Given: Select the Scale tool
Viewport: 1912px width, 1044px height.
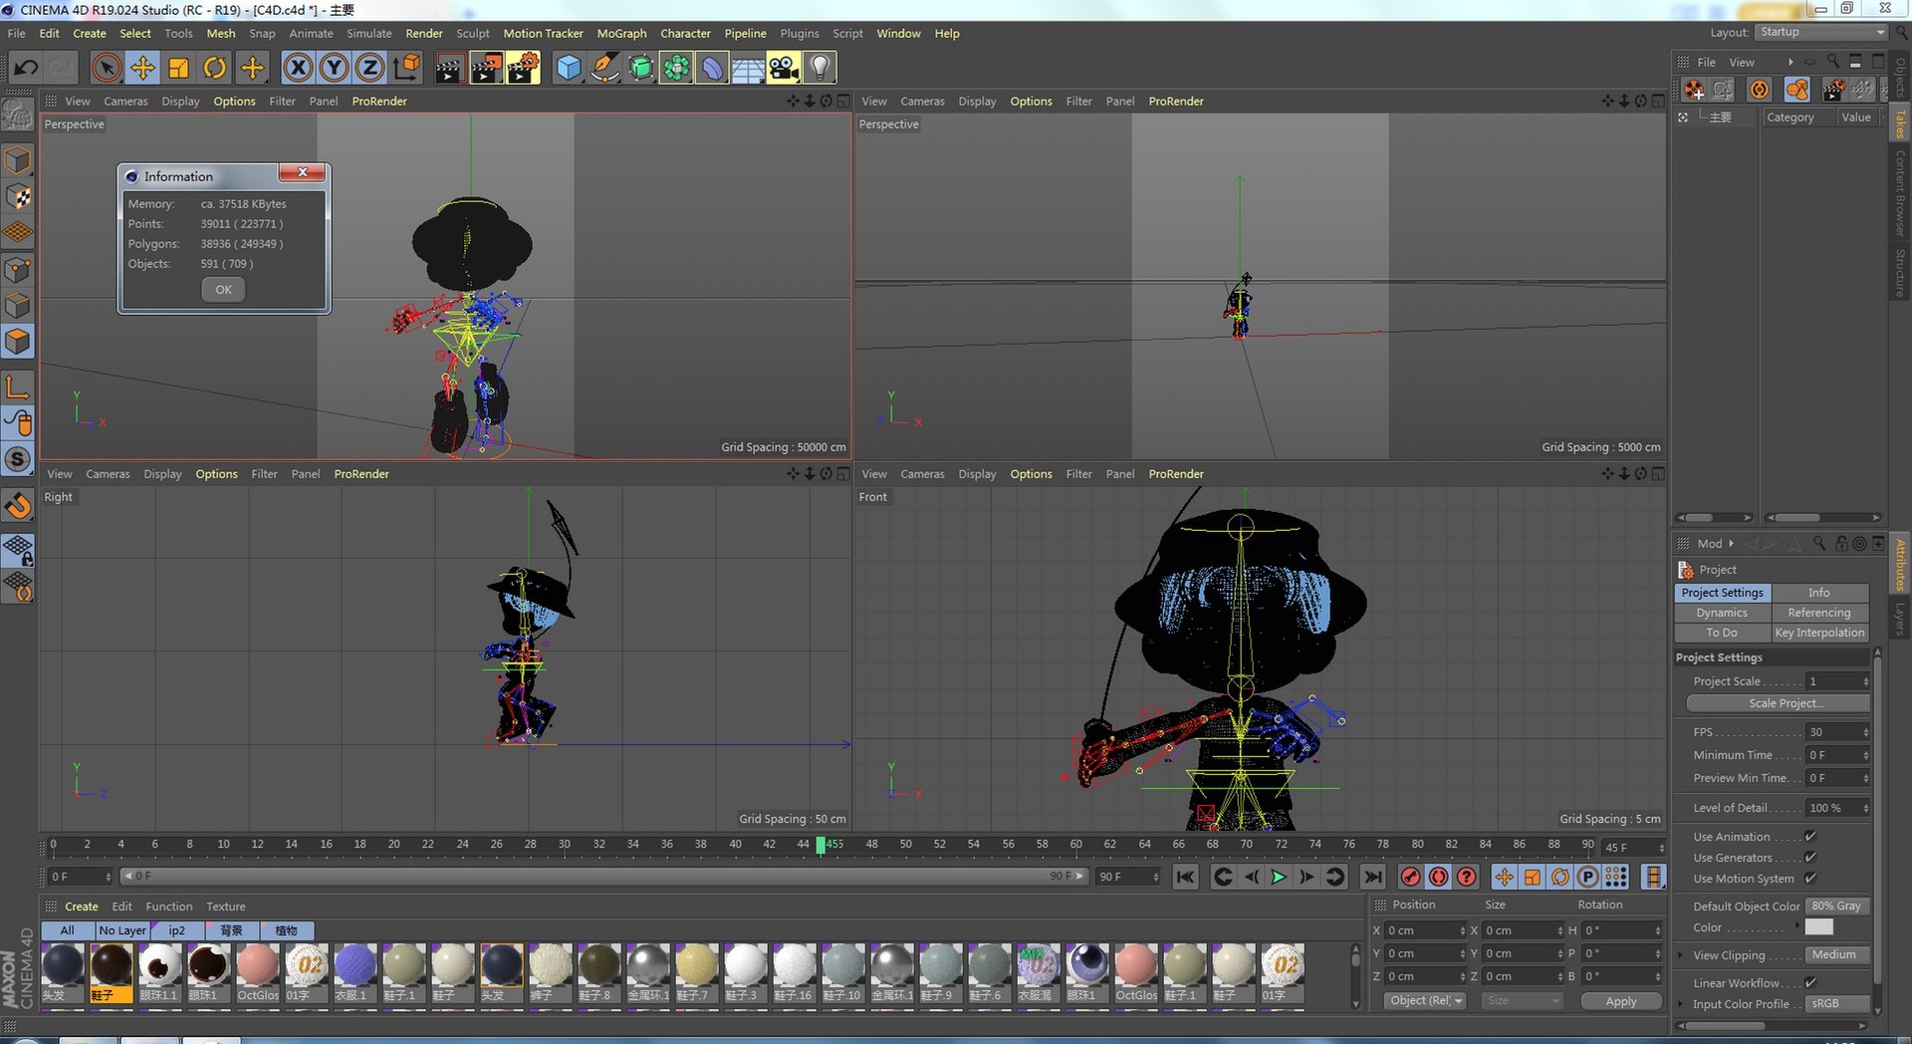Looking at the screenshot, I should tap(179, 68).
